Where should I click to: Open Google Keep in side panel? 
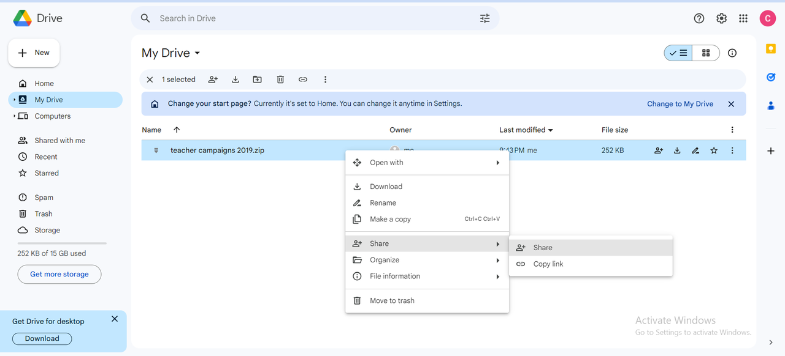[771, 49]
